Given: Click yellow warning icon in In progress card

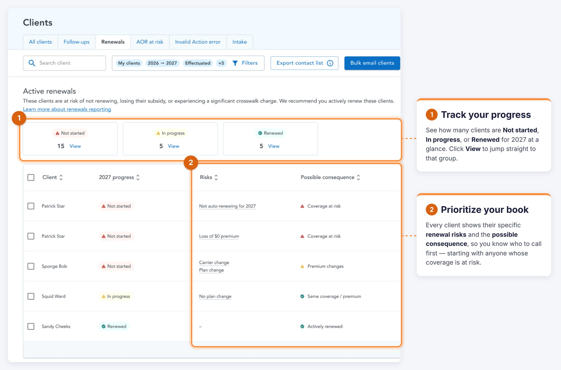Looking at the screenshot, I should 158,133.
